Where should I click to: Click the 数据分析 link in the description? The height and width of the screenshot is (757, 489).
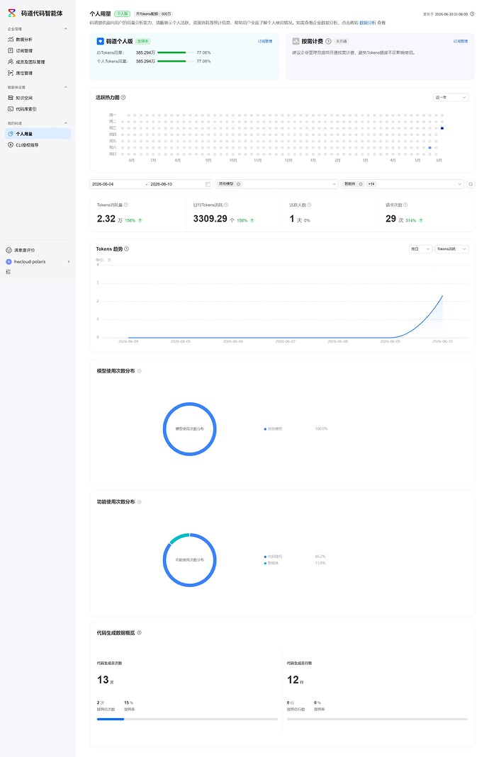click(367, 23)
